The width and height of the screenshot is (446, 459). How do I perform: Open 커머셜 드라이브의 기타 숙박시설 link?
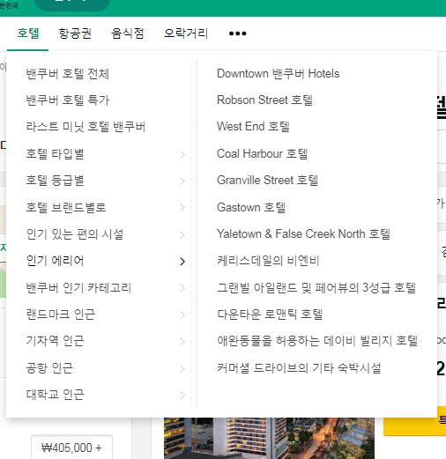click(x=299, y=368)
